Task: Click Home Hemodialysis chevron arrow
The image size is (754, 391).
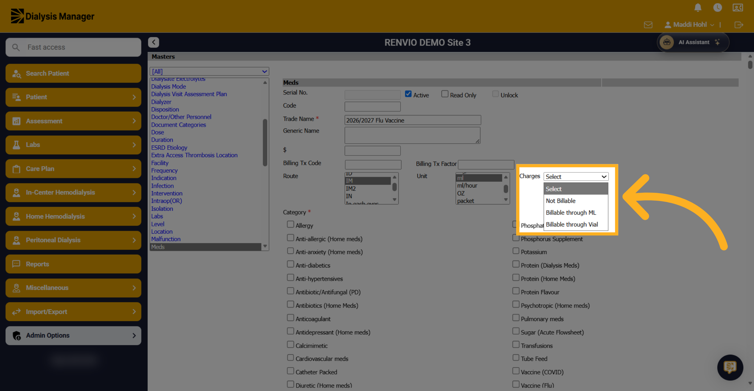Action: 134,216
